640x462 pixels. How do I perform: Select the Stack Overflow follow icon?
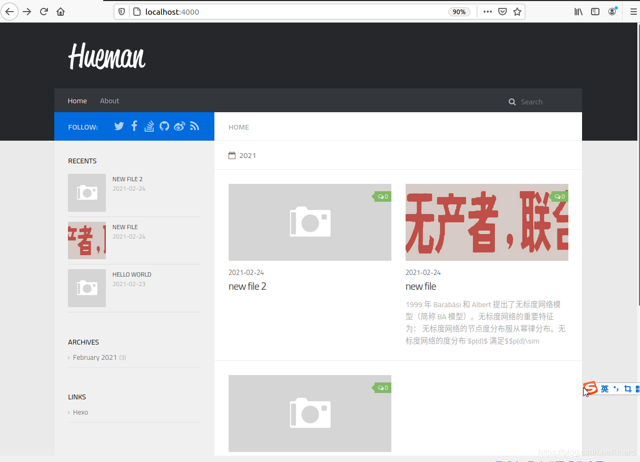coord(149,126)
